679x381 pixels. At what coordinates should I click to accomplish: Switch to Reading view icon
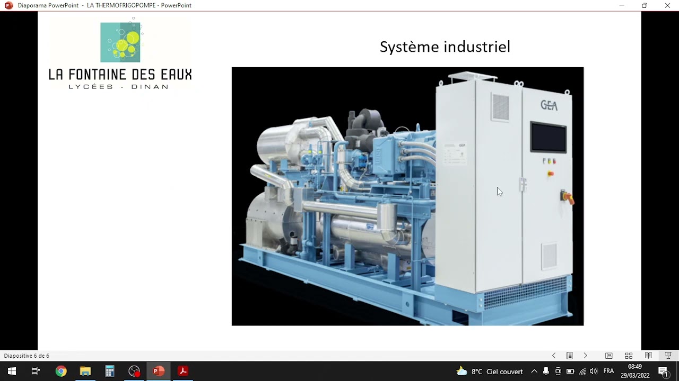648,356
